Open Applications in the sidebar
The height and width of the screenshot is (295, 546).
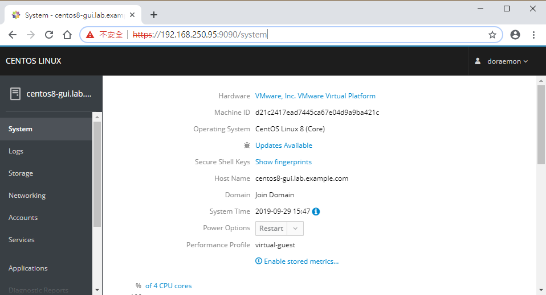(46, 268)
